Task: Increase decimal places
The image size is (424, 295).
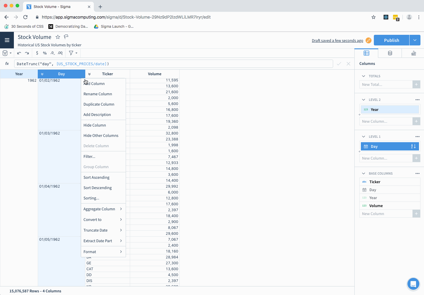Action: 60,53
